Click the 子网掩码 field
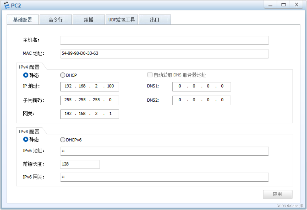The height and width of the screenshot is (210, 307). coord(89,100)
